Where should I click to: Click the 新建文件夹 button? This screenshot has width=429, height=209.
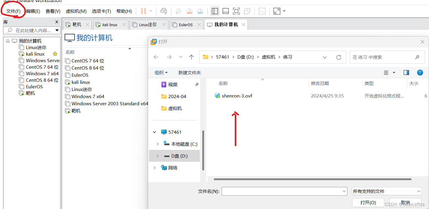pos(189,73)
